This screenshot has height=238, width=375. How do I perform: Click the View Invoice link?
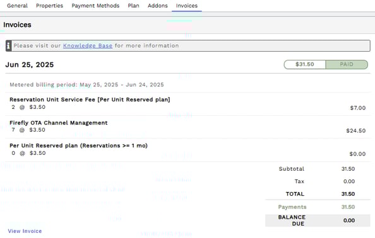[25, 231]
